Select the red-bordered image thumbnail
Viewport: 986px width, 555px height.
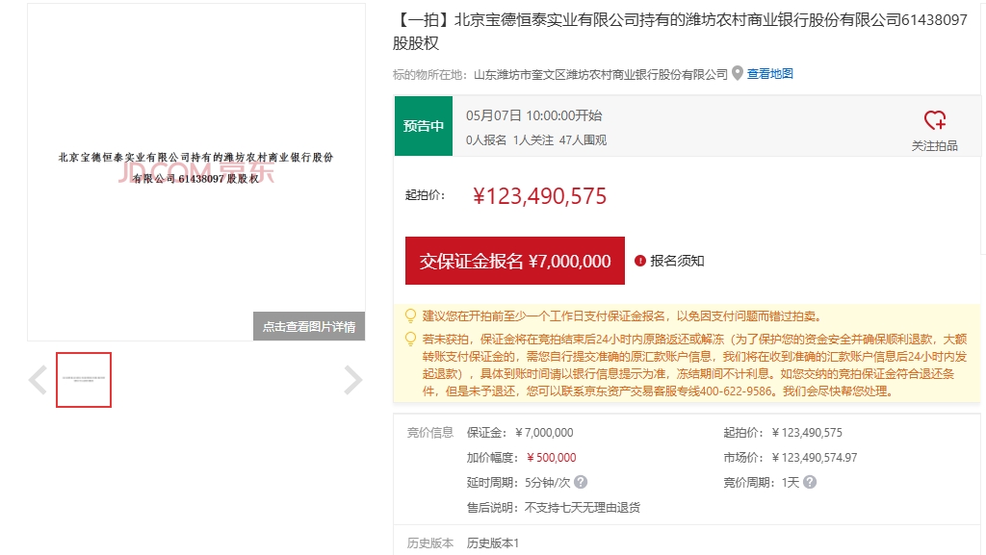84,380
